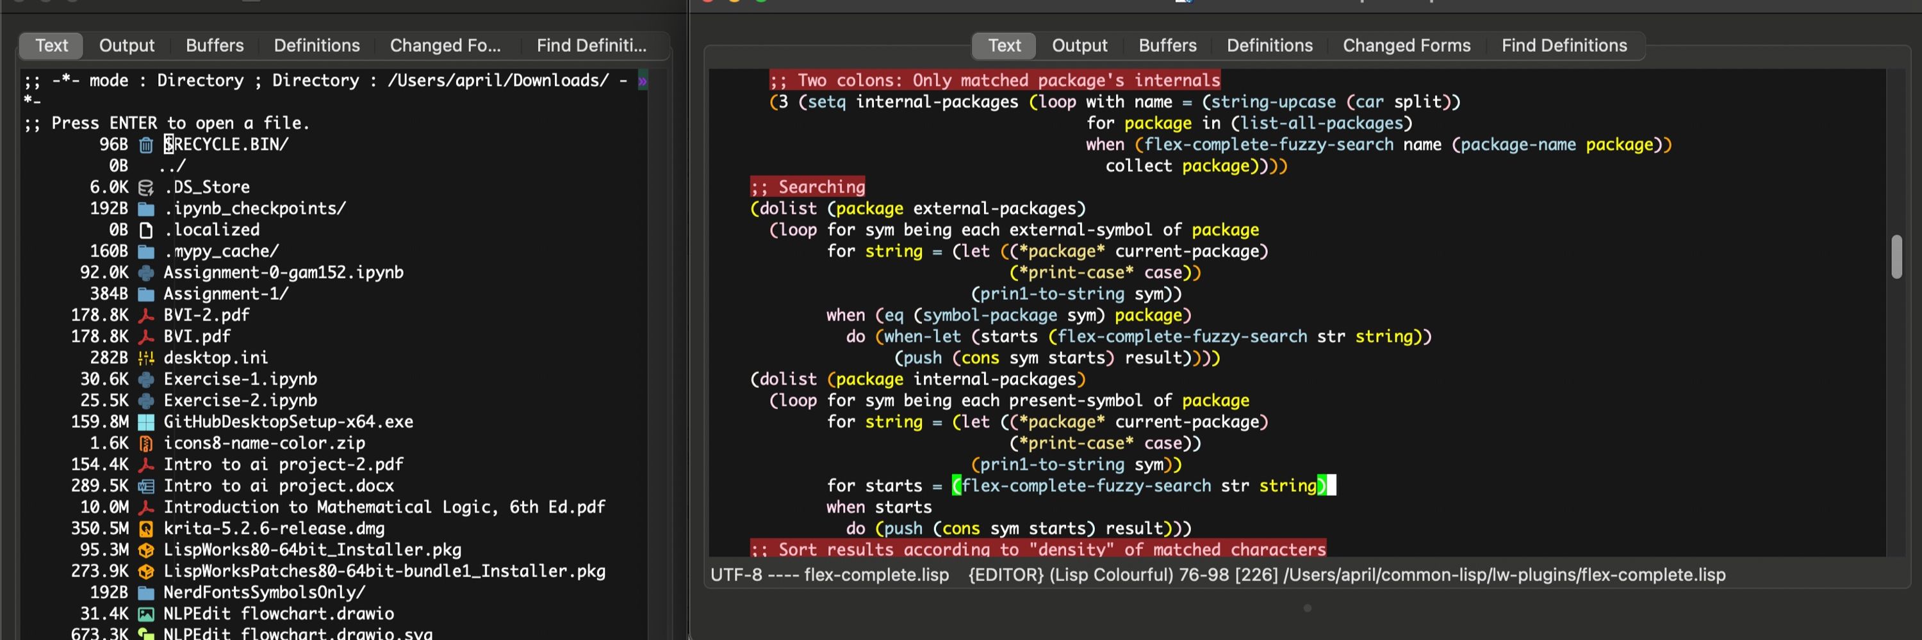Click the Assignment-0-gam152.ipynb file name
This screenshot has width=1922, height=640.
[284, 273]
